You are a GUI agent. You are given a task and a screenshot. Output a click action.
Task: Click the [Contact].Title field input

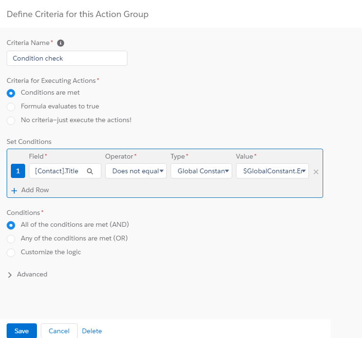[x=57, y=171]
